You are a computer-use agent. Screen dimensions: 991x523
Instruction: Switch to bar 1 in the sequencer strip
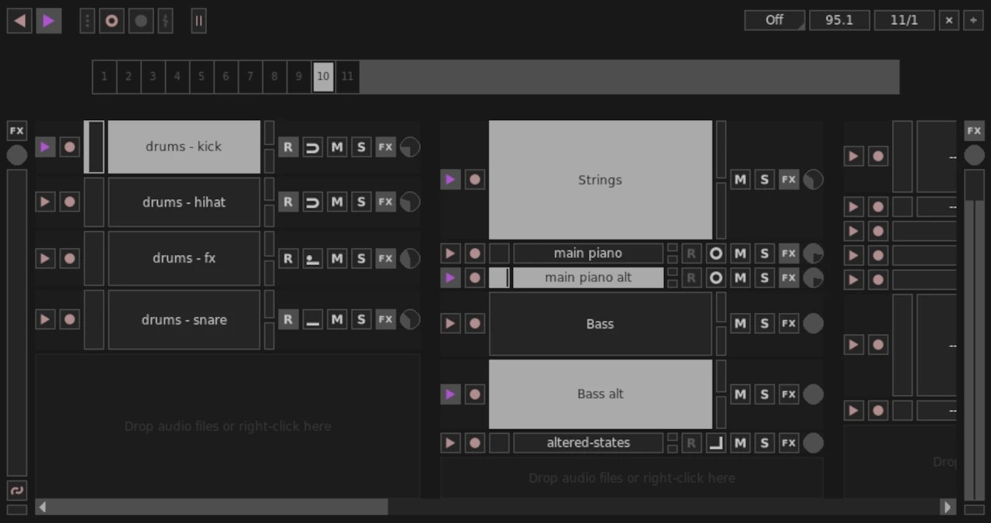104,77
